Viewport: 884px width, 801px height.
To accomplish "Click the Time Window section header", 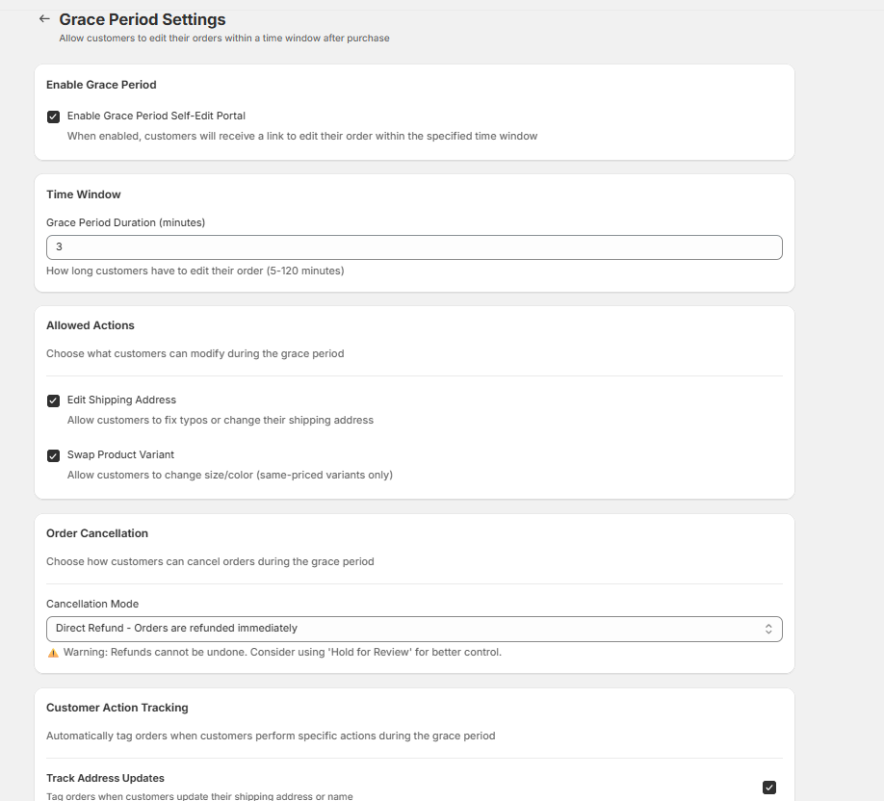I will pyautogui.click(x=83, y=194).
